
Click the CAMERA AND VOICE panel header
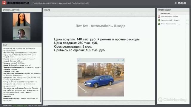(x=21, y=10)
